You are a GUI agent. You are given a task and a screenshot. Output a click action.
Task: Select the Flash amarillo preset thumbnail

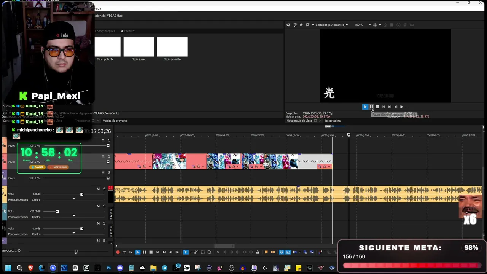pos(172,46)
